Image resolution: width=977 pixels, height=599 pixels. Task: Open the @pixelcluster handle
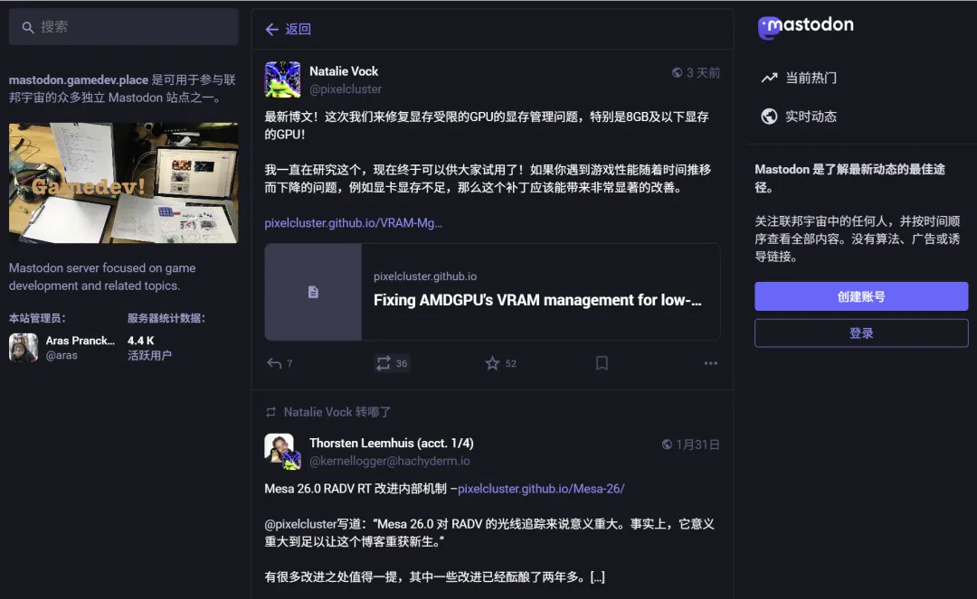click(x=346, y=89)
